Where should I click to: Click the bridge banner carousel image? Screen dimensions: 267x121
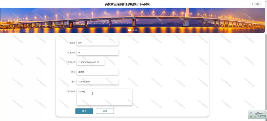click(x=132, y=20)
